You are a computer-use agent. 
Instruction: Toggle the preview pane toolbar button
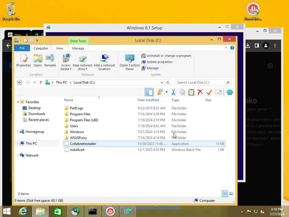pos(149,92)
